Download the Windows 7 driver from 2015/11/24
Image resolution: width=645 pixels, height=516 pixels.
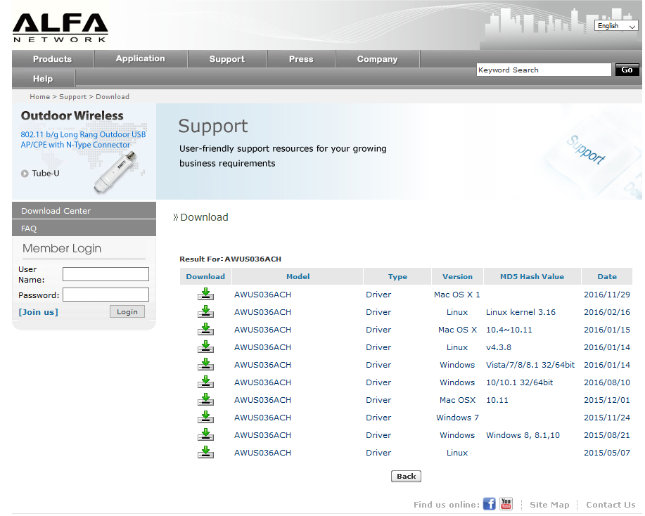[205, 418]
